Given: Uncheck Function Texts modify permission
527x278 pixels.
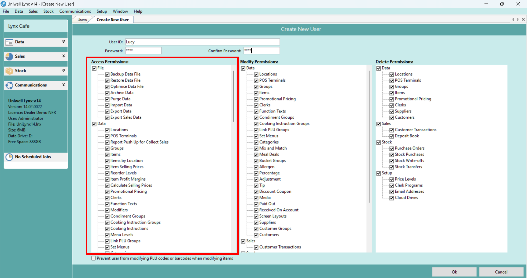Looking at the screenshot, I should [256, 112].
